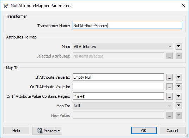Open ellipsis editor for If Attribute Value Is

pos(170,77)
